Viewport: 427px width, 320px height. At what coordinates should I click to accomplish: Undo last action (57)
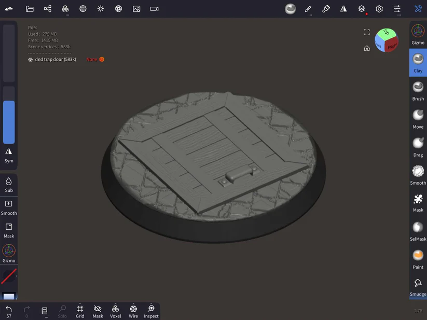[x=9, y=312]
